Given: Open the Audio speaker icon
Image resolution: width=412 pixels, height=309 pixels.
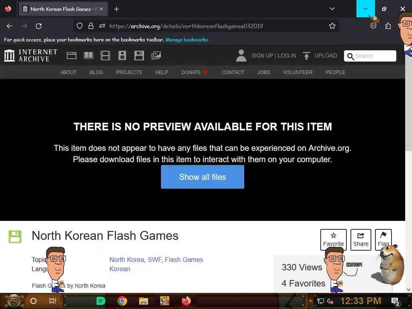Looking at the screenshot, I should 122,56.
